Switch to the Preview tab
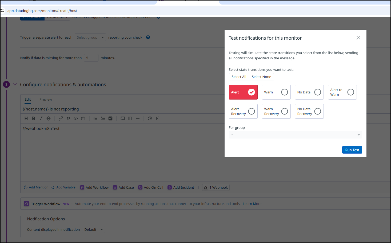 (x=46, y=99)
